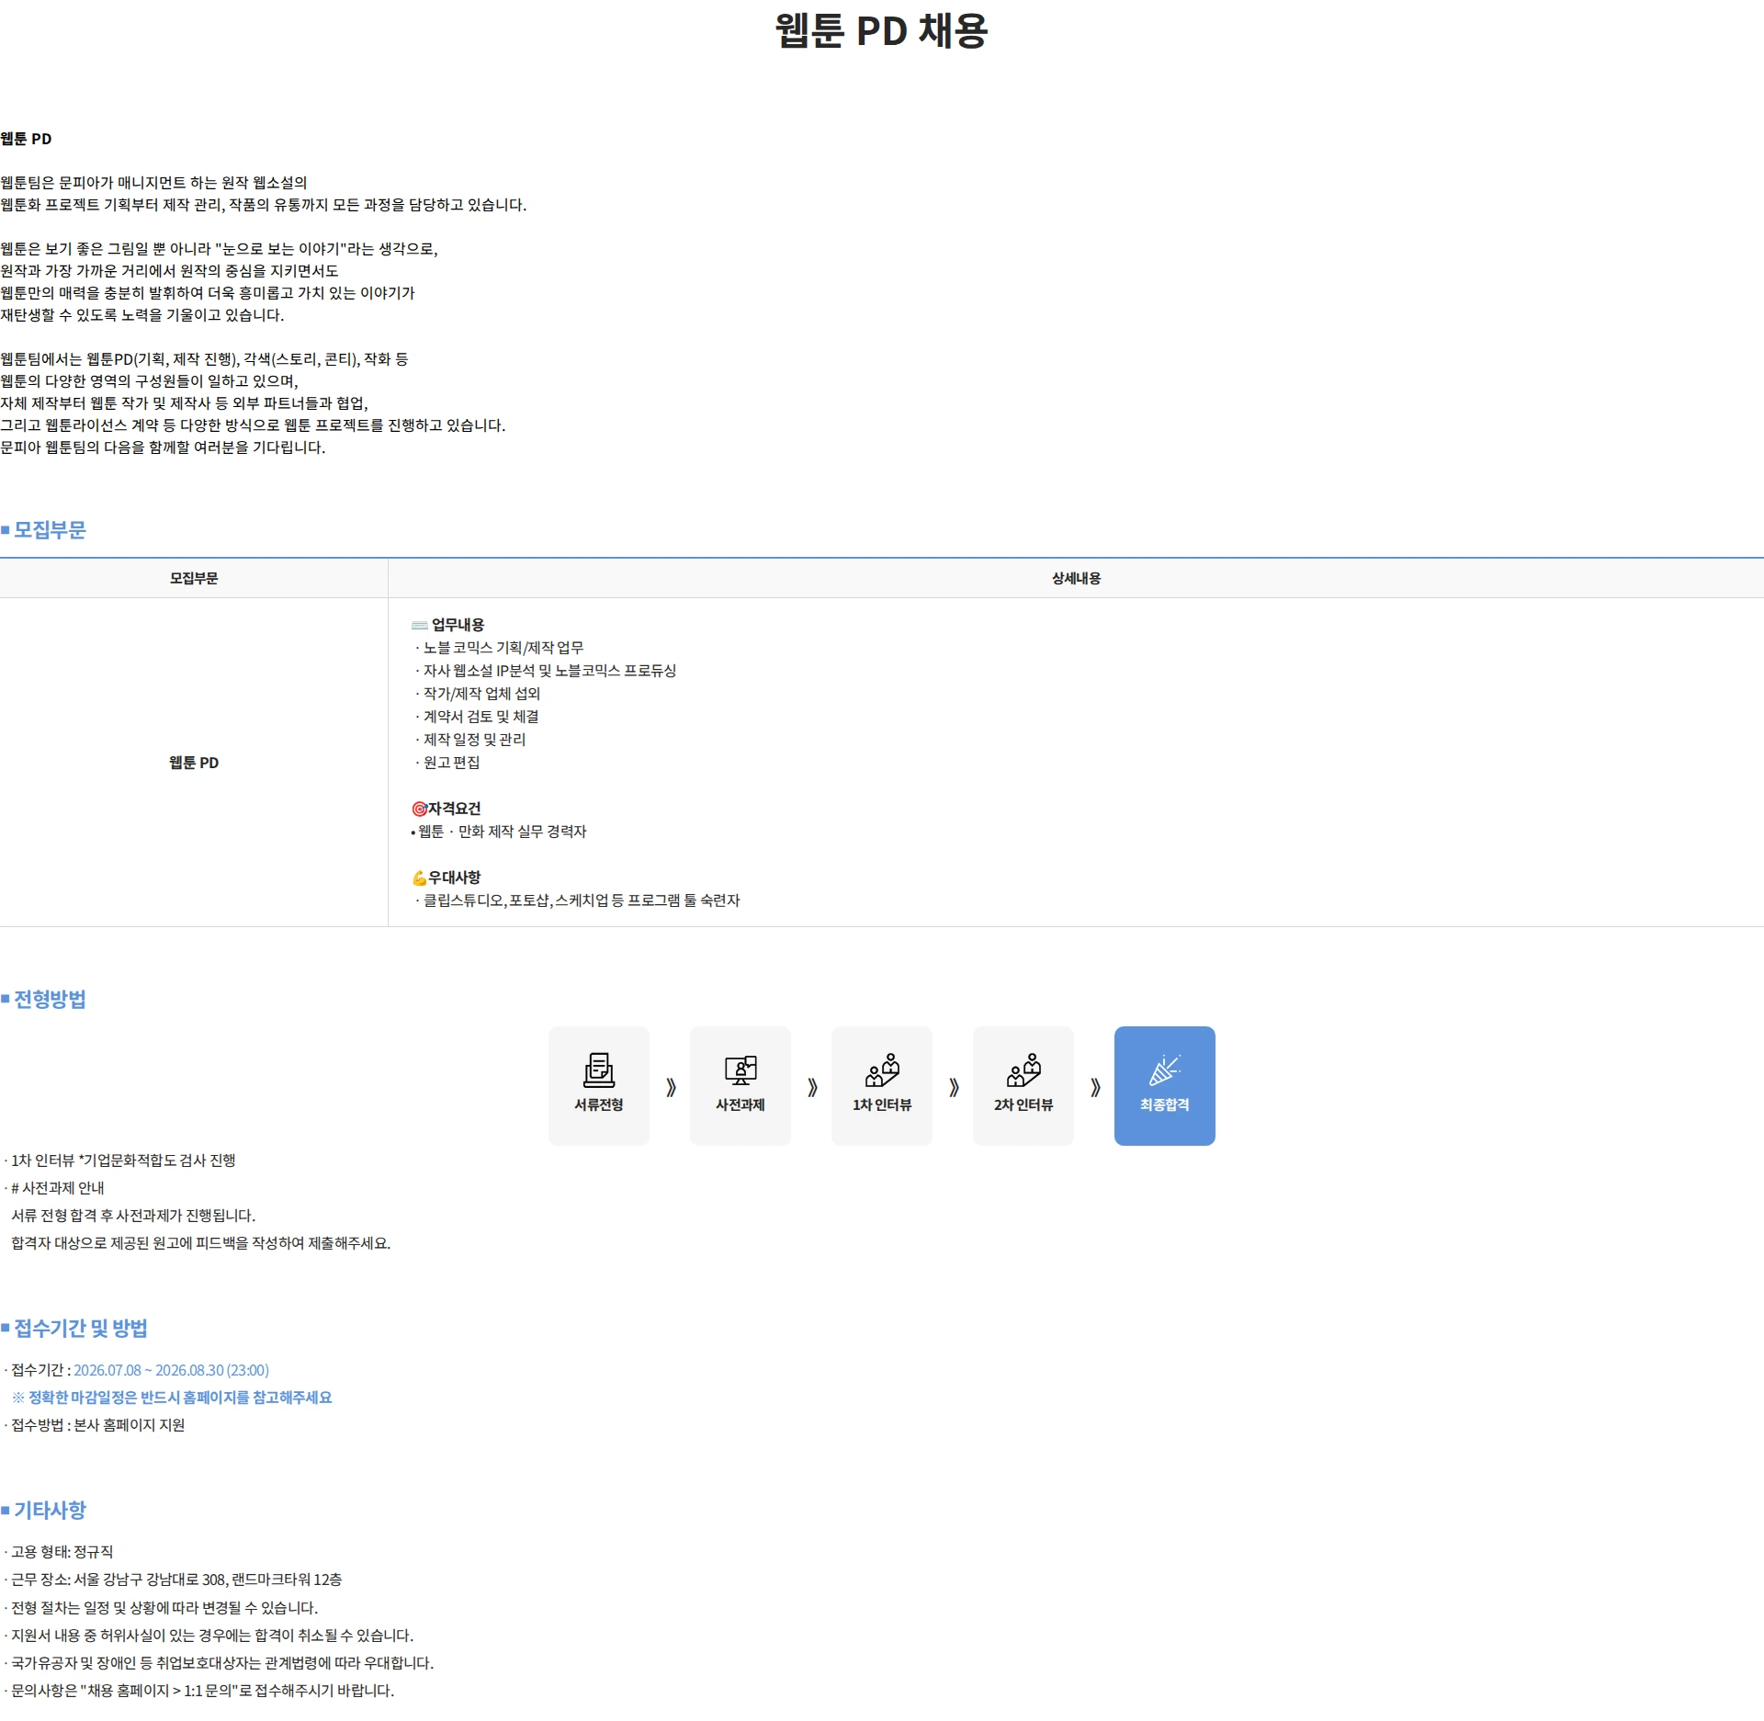Click the 우대사항 subheading
1764x1721 pixels.
[455, 877]
